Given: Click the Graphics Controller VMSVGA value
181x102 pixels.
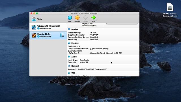Looking at the screenshot, I should [x=94, y=35].
